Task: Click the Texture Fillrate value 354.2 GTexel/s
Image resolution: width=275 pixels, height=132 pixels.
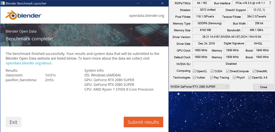Action: coord(256,16)
